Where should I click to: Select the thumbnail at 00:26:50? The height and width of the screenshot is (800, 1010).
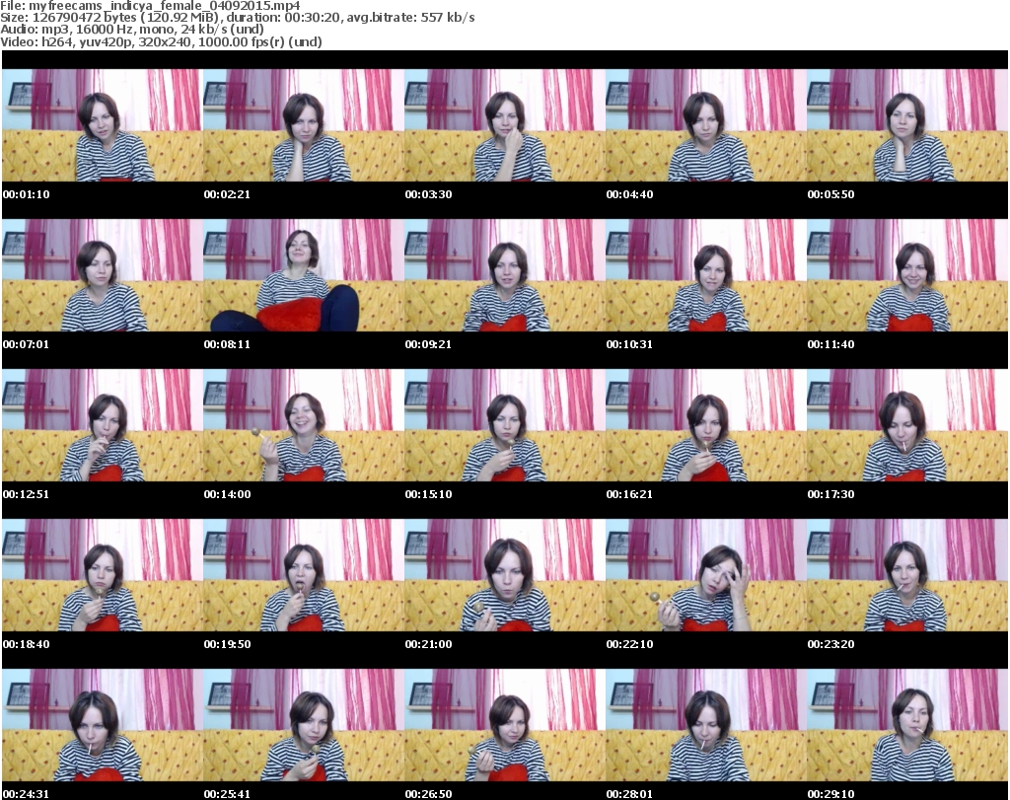coord(505,725)
